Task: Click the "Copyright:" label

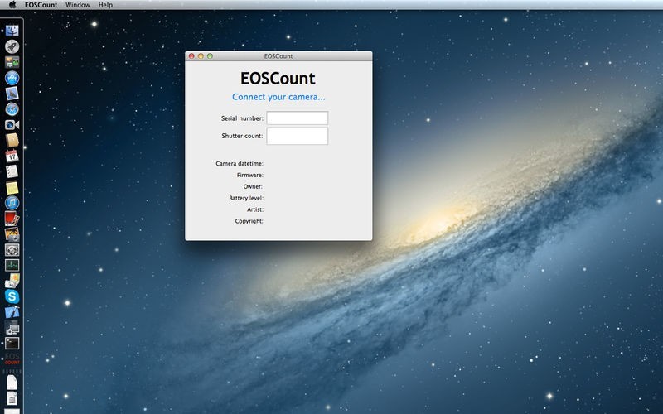Action: click(x=249, y=221)
